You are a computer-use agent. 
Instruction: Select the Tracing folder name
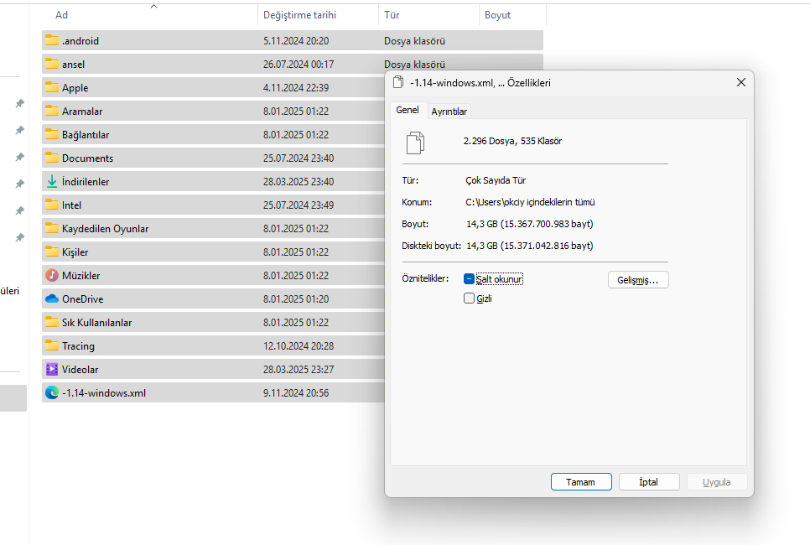(x=78, y=346)
